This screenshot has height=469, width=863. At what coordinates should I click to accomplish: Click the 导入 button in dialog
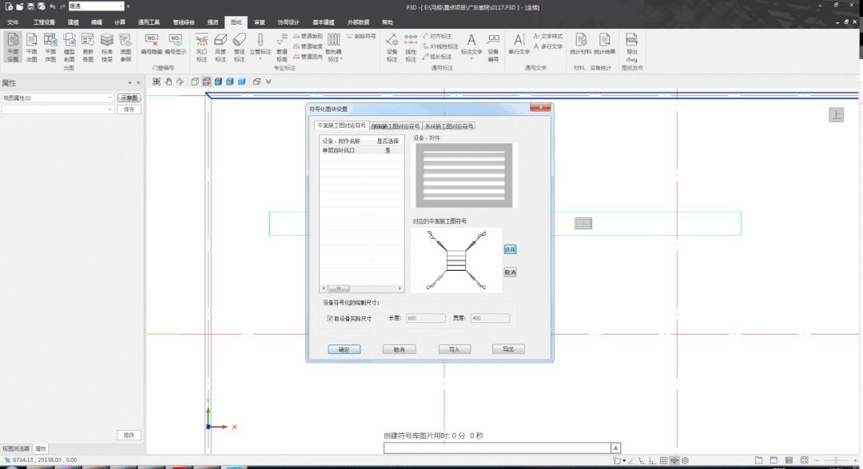point(454,349)
